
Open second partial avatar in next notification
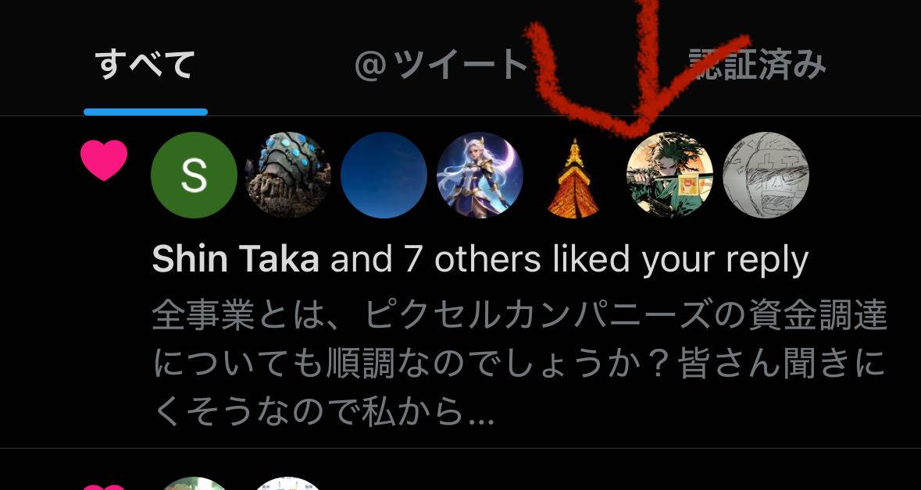pos(287,484)
